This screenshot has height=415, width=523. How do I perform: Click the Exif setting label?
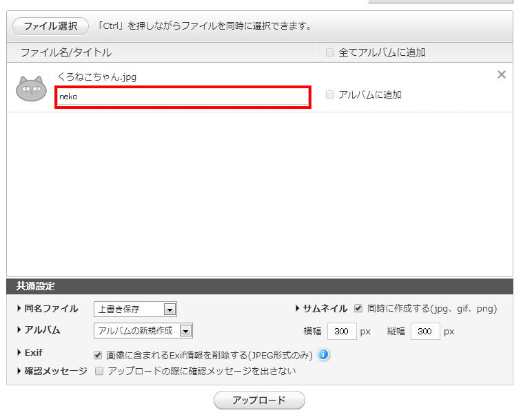tap(33, 353)
